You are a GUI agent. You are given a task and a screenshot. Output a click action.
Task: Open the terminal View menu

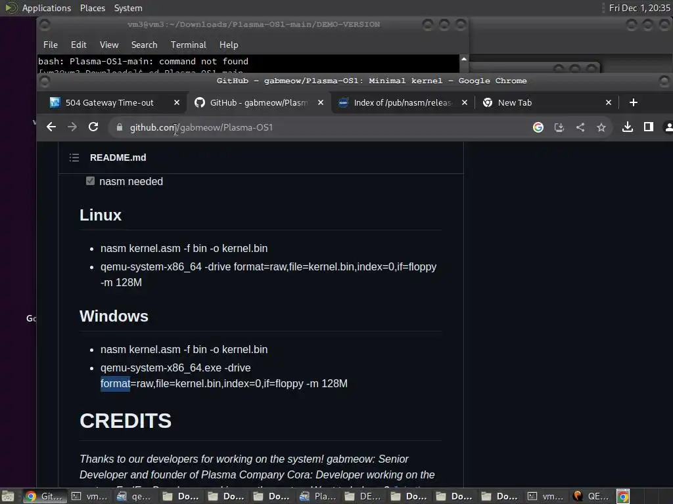coord(109,45)
